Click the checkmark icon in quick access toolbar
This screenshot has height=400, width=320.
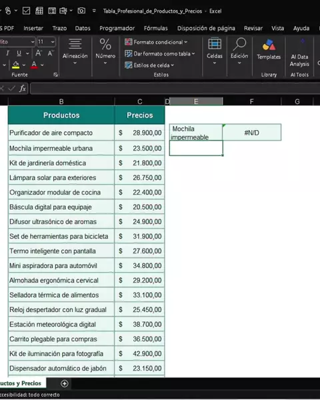pyautogui.click(x=26, y=11)
